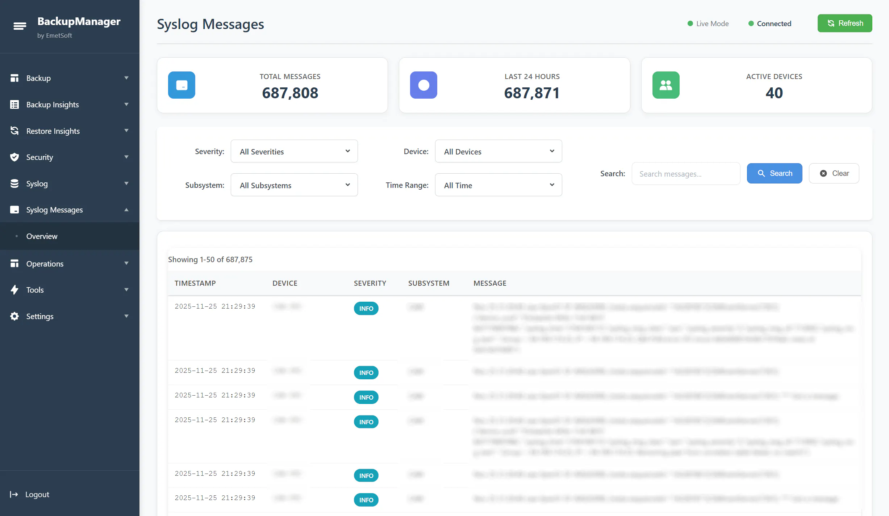
Task: Click the Settings gear icon
Action: [x=14, y=316]
